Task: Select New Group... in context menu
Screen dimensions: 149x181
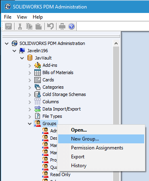Action: coord(101,139)
